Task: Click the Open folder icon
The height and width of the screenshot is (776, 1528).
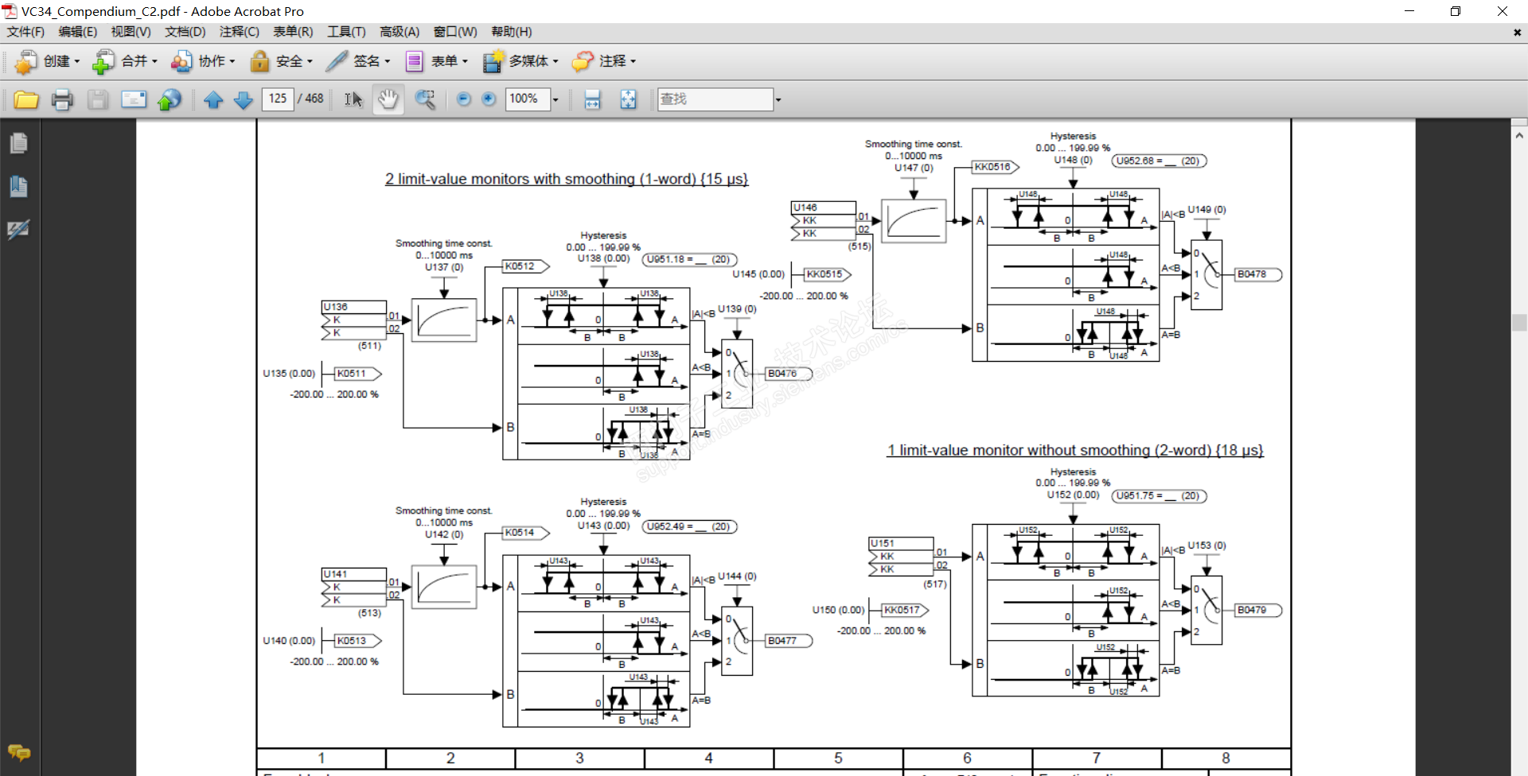Action: click(26, 99)
